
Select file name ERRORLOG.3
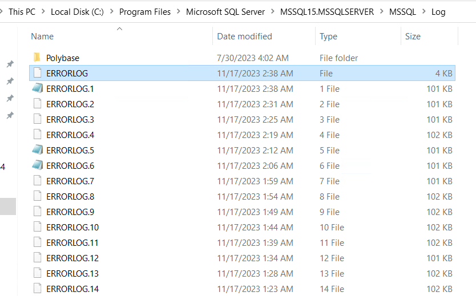70,120
